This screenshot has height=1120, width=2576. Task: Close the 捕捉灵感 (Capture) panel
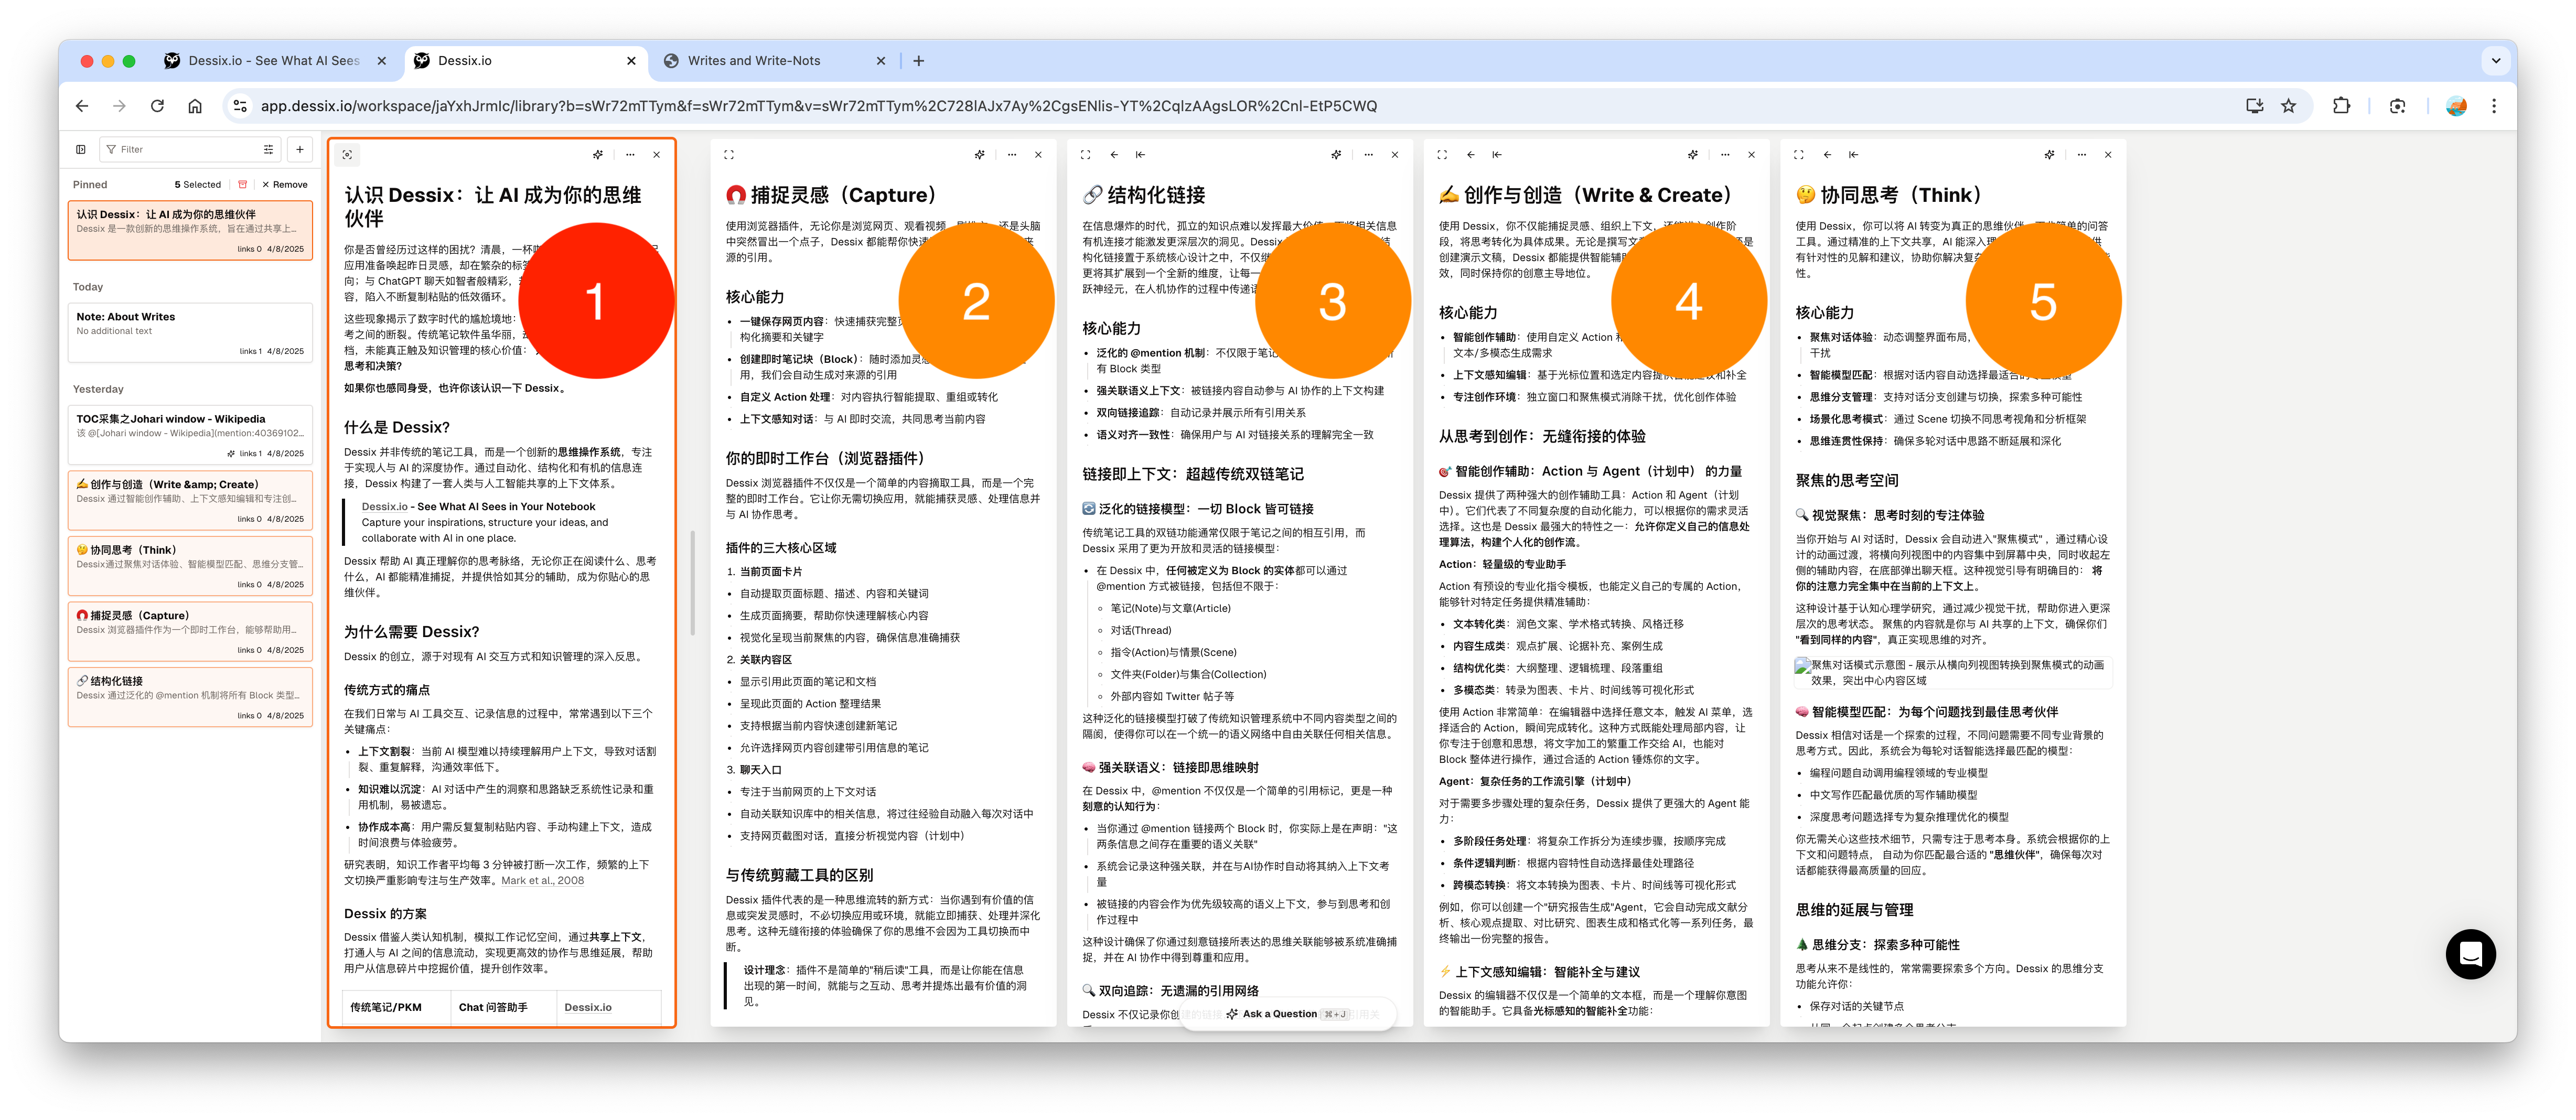pyautogui.click(x=1039, y=155)
